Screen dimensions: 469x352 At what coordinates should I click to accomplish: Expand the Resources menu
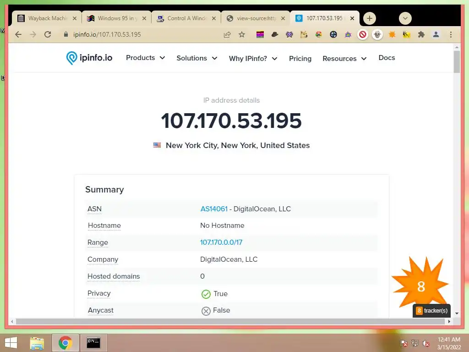[x=344, y=58]
